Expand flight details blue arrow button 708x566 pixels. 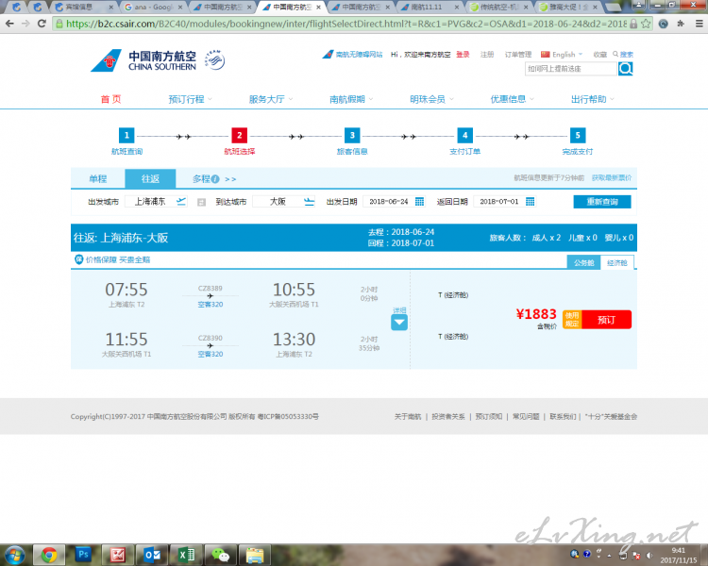click(399, 323)
